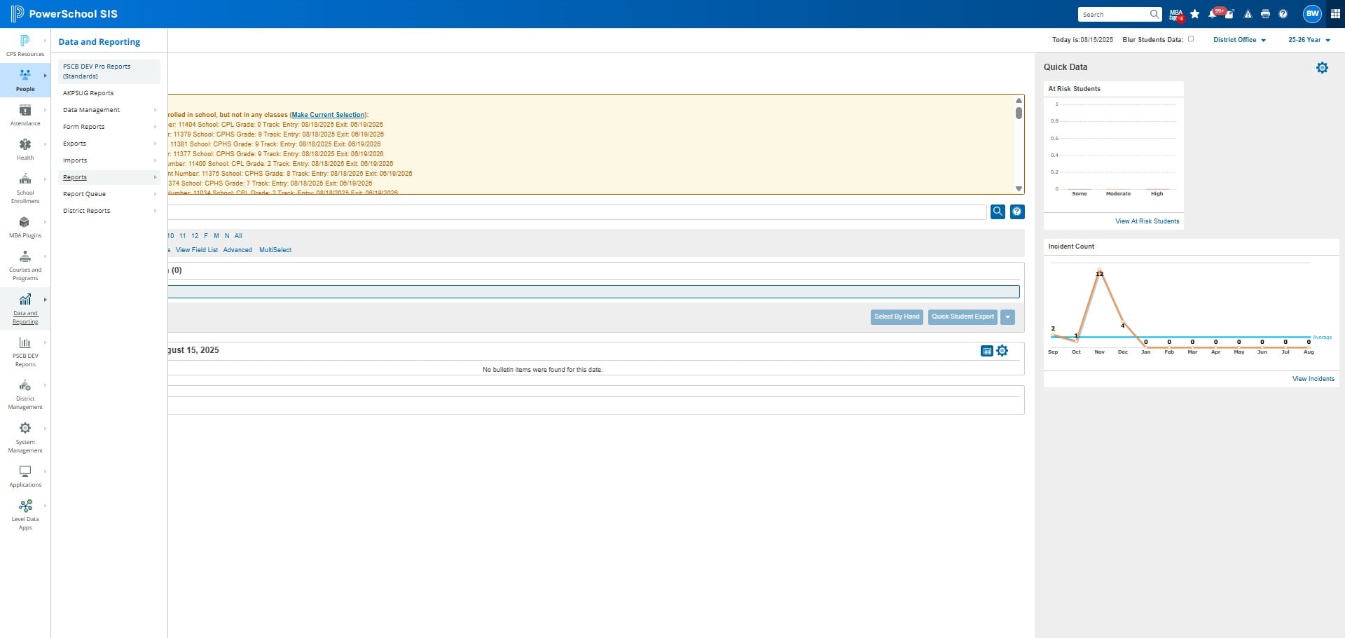The image size is (1345, 638).
Task: Open notifications bell icon
Action: [x=1213, y=14]
